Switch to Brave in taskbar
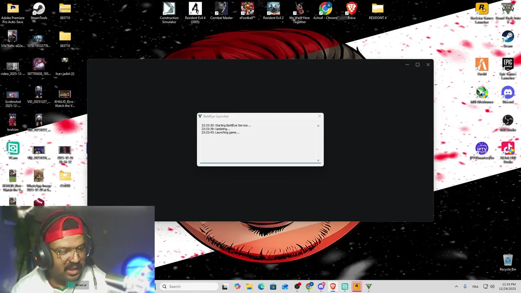 click(333, 286)
